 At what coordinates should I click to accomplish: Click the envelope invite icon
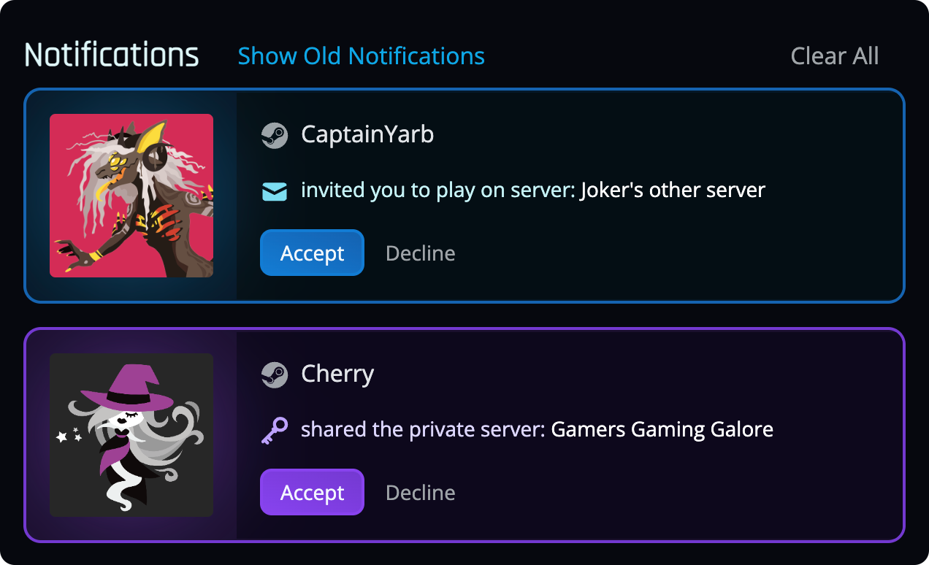point(275,192)
